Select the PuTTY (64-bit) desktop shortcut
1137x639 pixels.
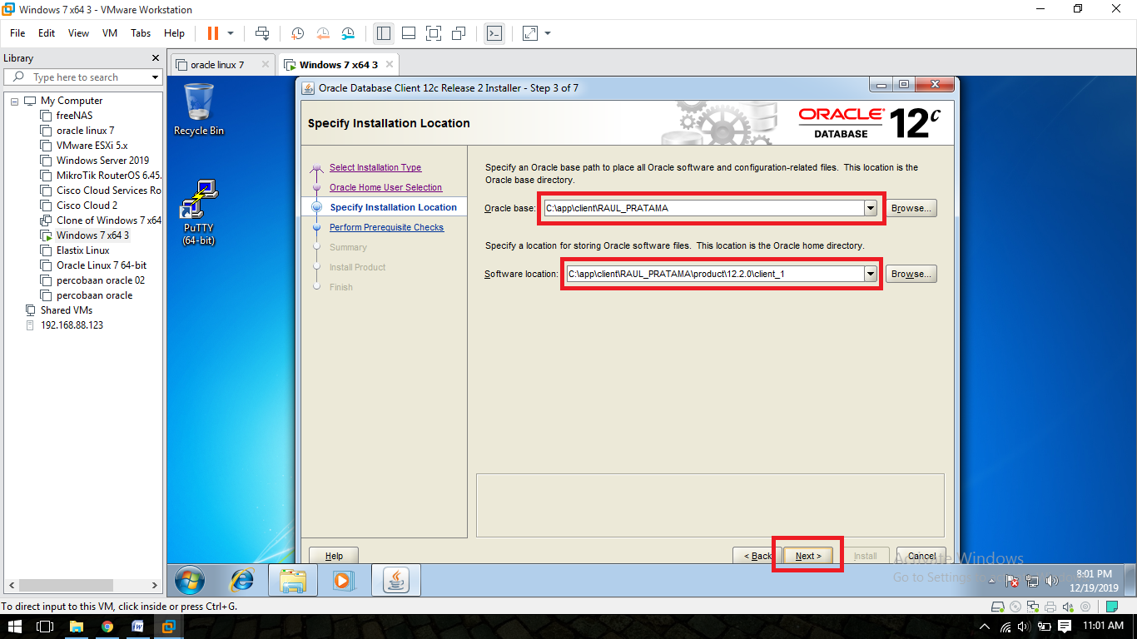(199, 212)
